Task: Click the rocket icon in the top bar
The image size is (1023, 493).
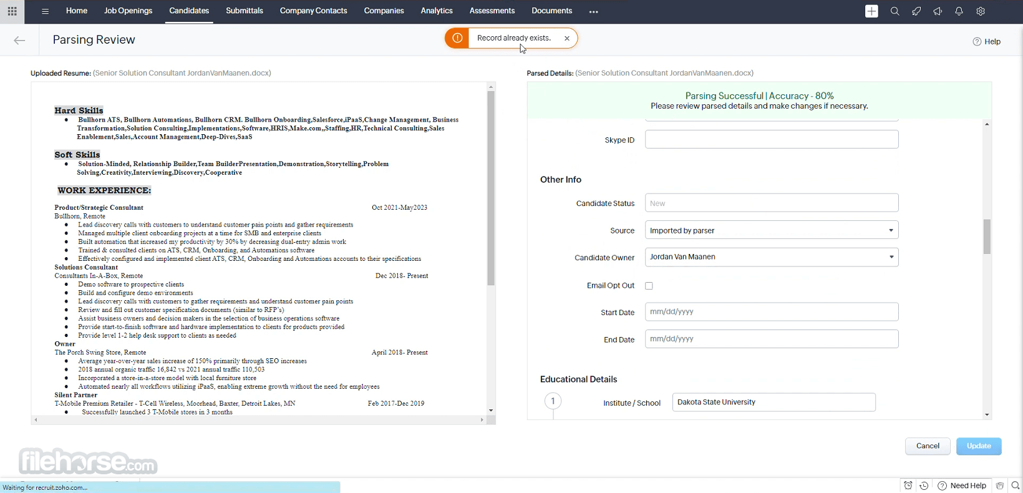Action: (916, 11)
